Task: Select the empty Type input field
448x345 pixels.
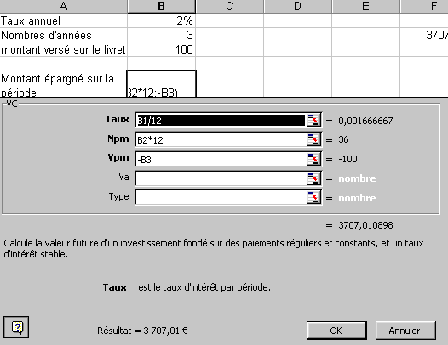Action: coord(221,198)
